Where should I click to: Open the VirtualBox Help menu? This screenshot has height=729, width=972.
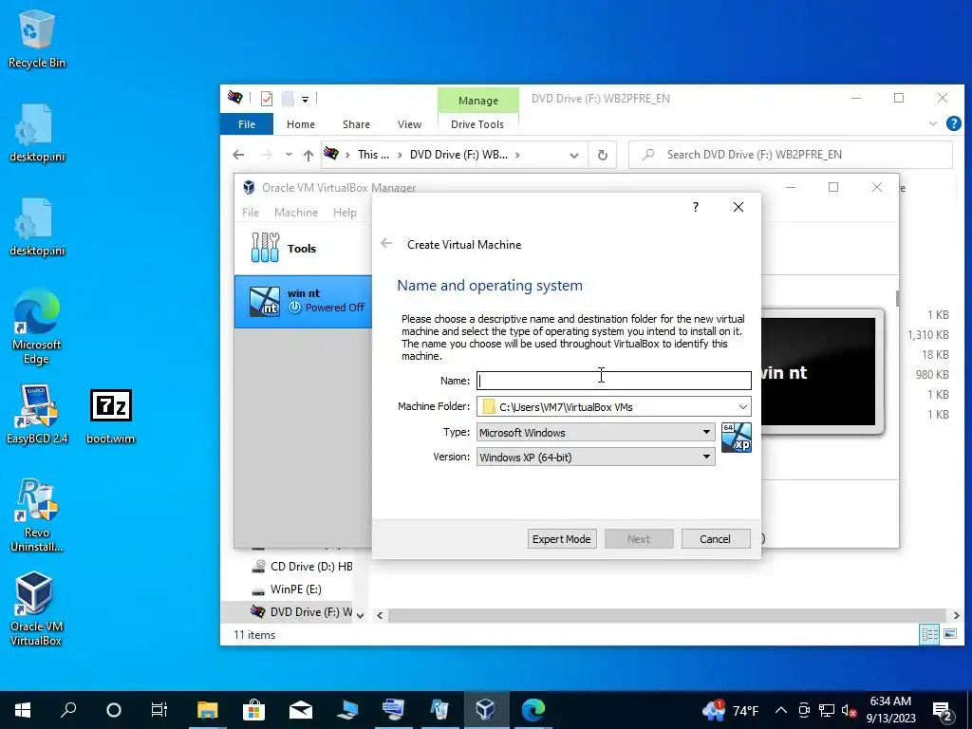pos(345,212)
